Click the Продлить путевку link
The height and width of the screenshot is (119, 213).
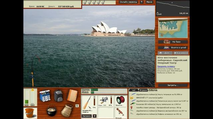[x=166, y=66]
